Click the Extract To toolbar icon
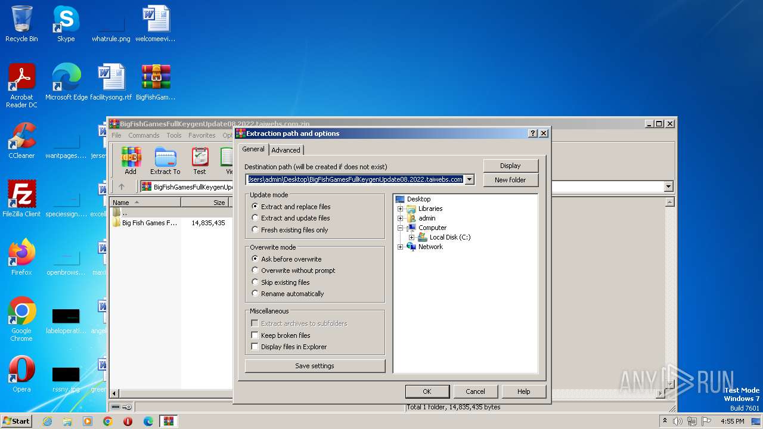Image resolution: width=763 pixels, height=429 pixels. pyautogui.click(x=165, y=161)
